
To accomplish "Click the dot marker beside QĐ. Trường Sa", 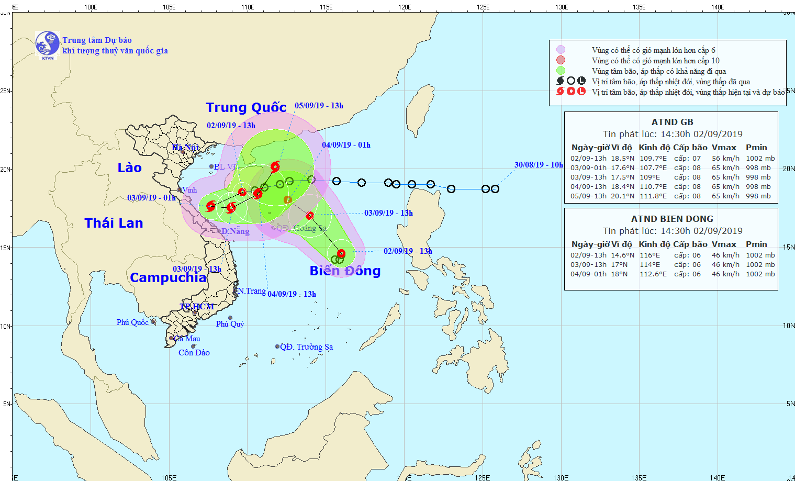I will click(277, 346).
